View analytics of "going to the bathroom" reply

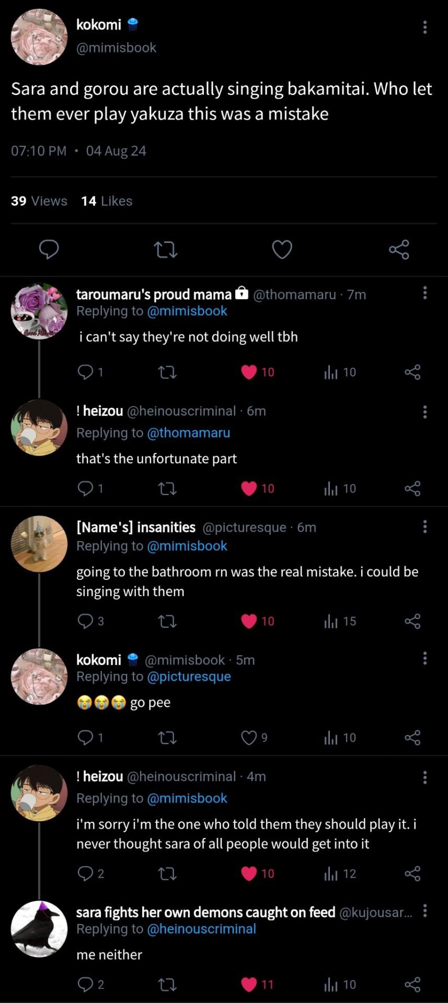pyautogui.click(x=331, y=621)
